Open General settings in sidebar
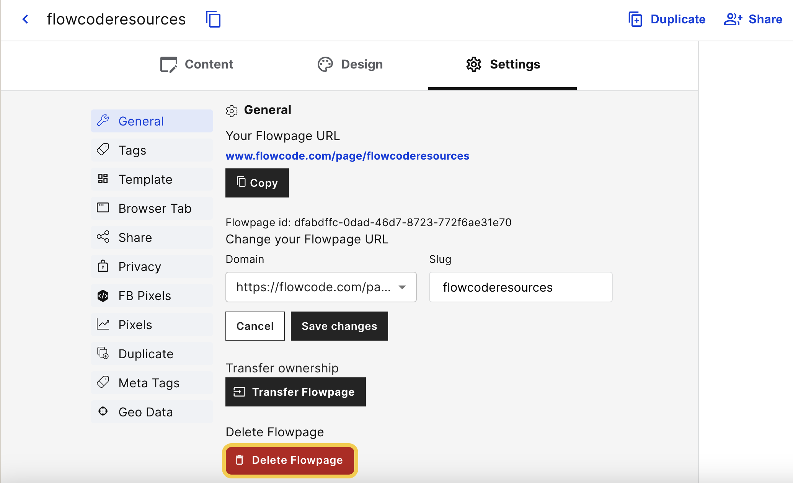The image size is (793, 483). coord(152,121)
